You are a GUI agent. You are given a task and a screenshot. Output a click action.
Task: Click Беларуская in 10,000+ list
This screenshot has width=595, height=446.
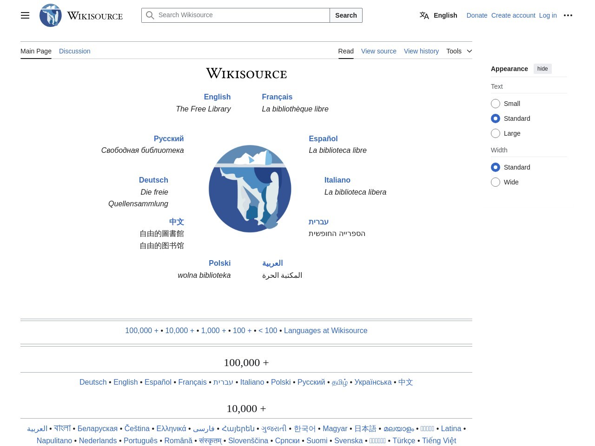click(98, 428)
